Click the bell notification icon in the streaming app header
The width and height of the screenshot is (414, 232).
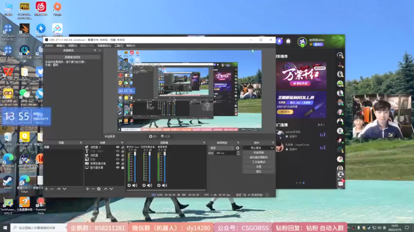tap(279, 41)
